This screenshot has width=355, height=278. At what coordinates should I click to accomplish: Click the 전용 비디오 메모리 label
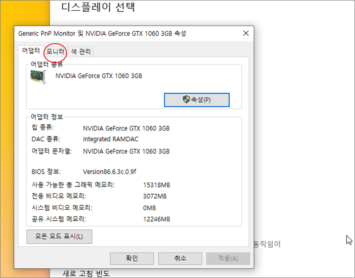(x=59, y=196)
